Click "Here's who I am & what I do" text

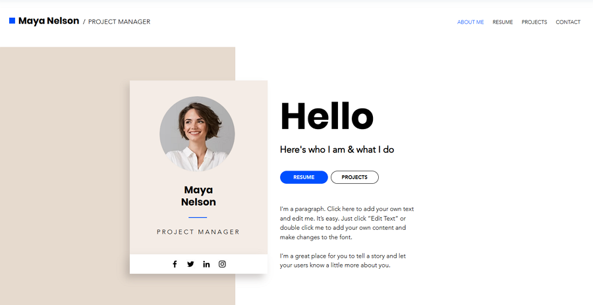tap(337, 150)
